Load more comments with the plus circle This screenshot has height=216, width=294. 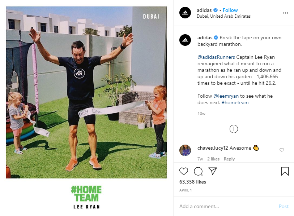(x=234, y=129)
